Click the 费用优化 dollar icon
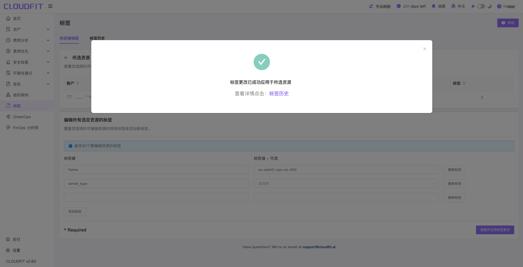Screen dimensions: 523x267 [x=8, y=51]
